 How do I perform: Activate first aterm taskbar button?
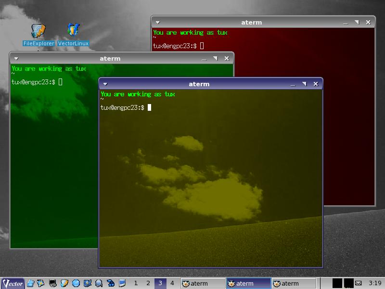point(203,283)
